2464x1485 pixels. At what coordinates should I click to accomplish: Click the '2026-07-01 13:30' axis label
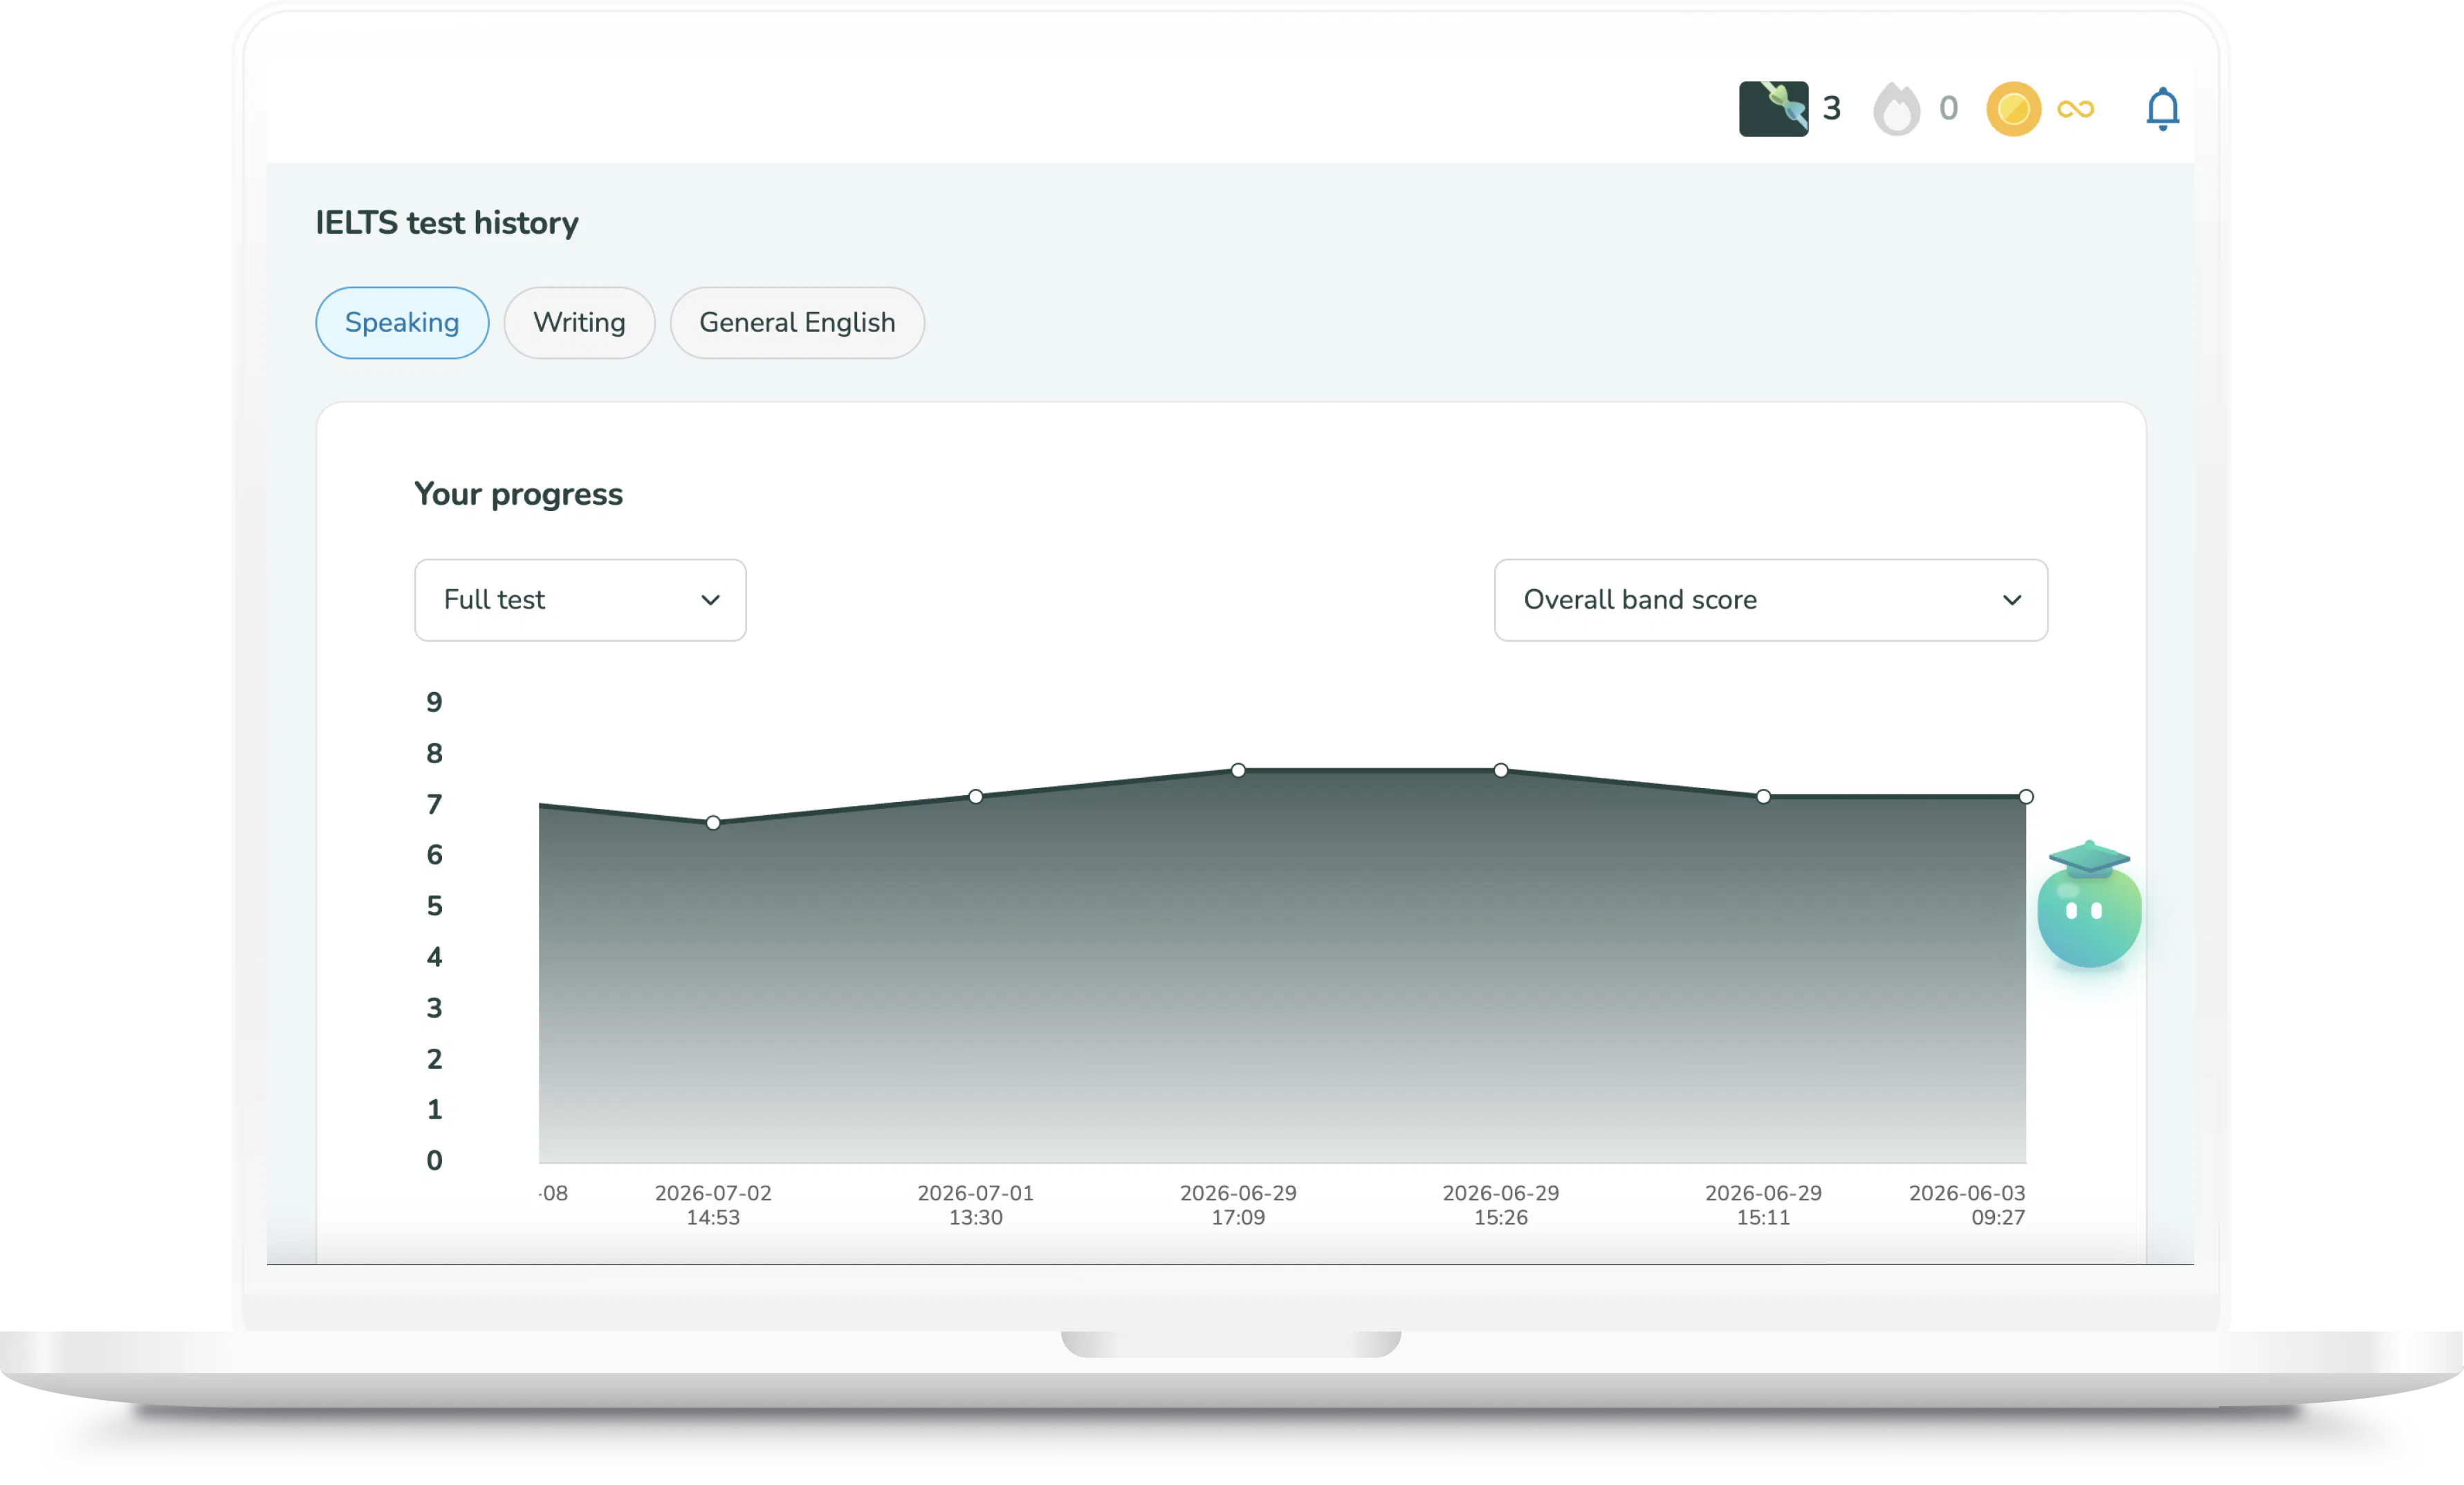975,1205
